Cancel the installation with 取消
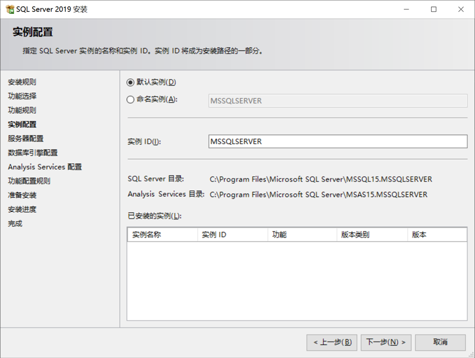 440,343
